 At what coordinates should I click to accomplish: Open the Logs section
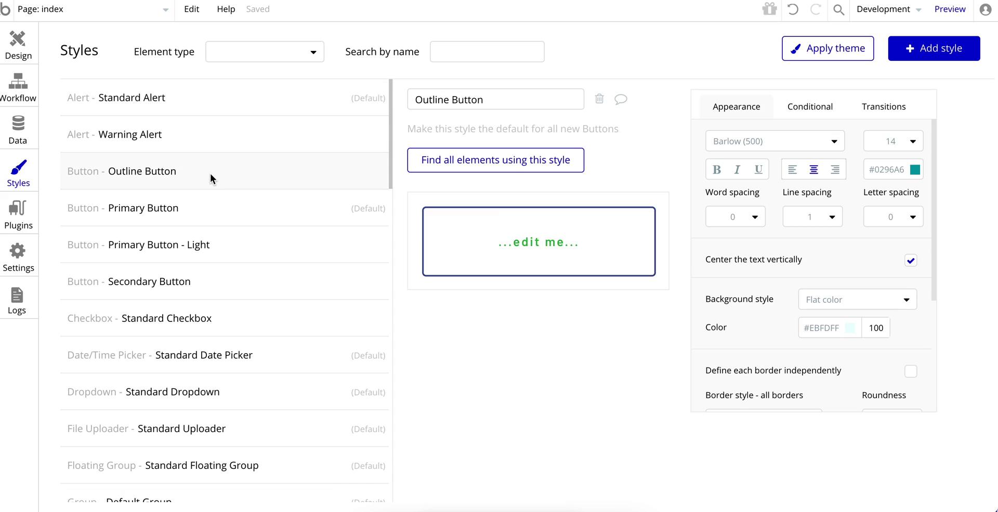click(x=17, y=301)
